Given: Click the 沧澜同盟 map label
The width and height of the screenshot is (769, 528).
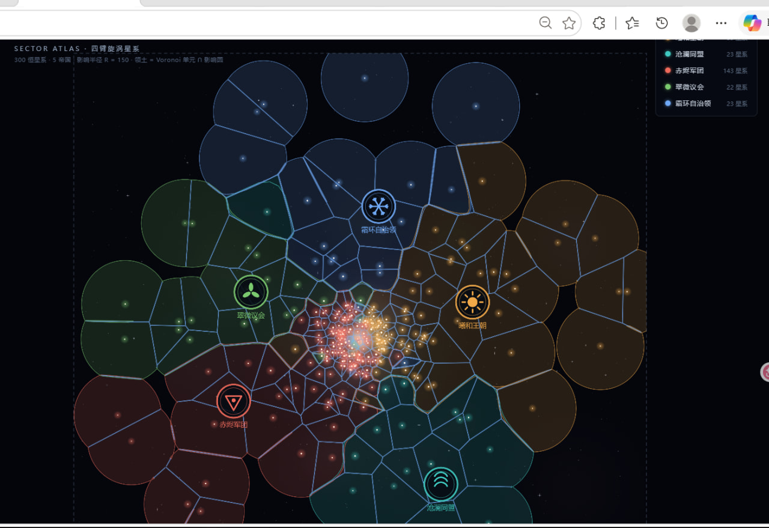Looking at the screenshot, I should click(441, 508).
